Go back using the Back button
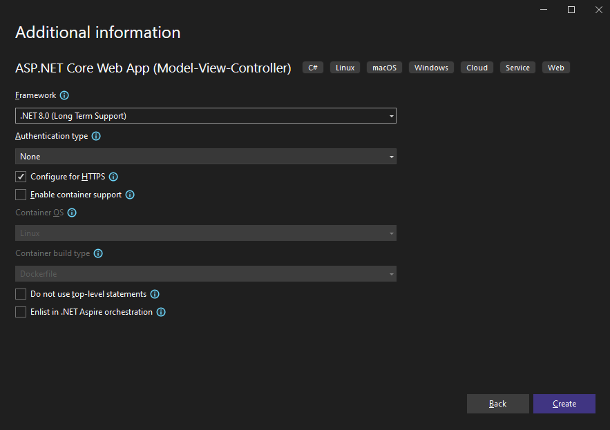This screenshot has width=610, height=430. 497,404
